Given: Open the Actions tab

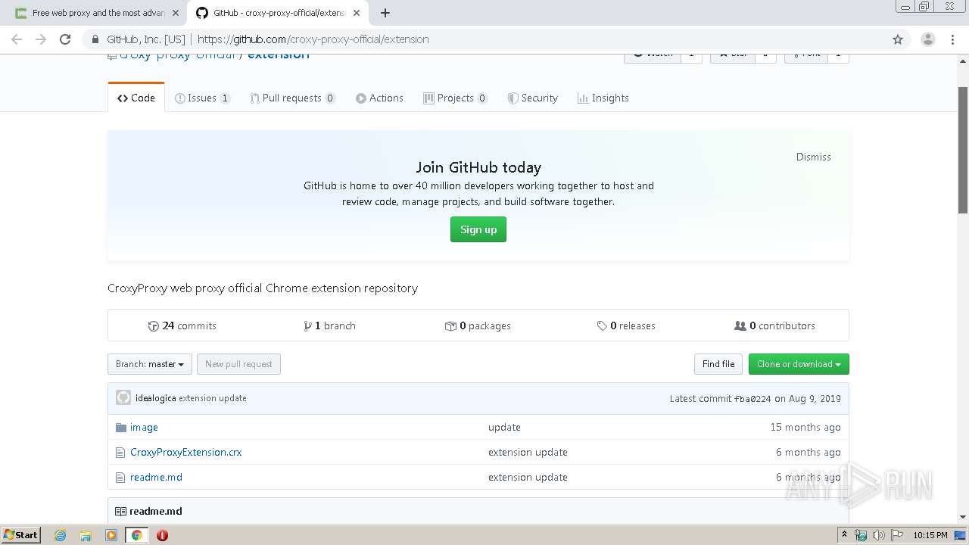Looking at the screenshot, I should pyautogui.click(x=379, y=98).
